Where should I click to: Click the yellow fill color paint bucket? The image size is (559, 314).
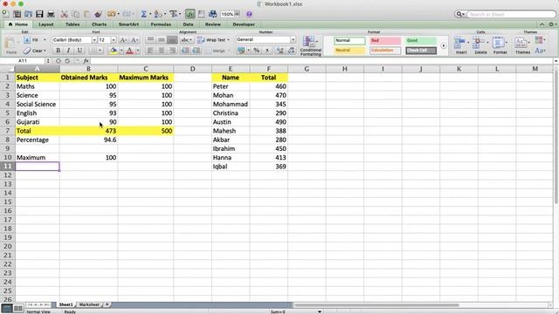coord(114,51)
